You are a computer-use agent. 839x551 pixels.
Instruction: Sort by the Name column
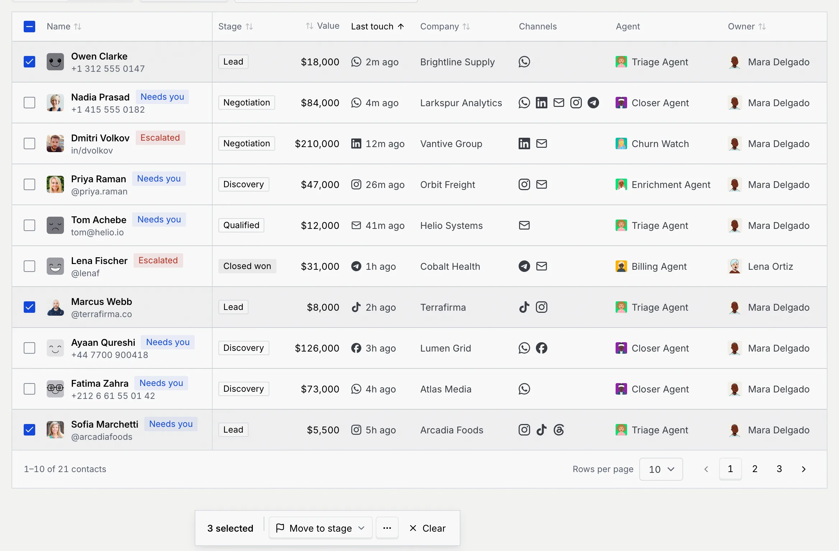64,27
